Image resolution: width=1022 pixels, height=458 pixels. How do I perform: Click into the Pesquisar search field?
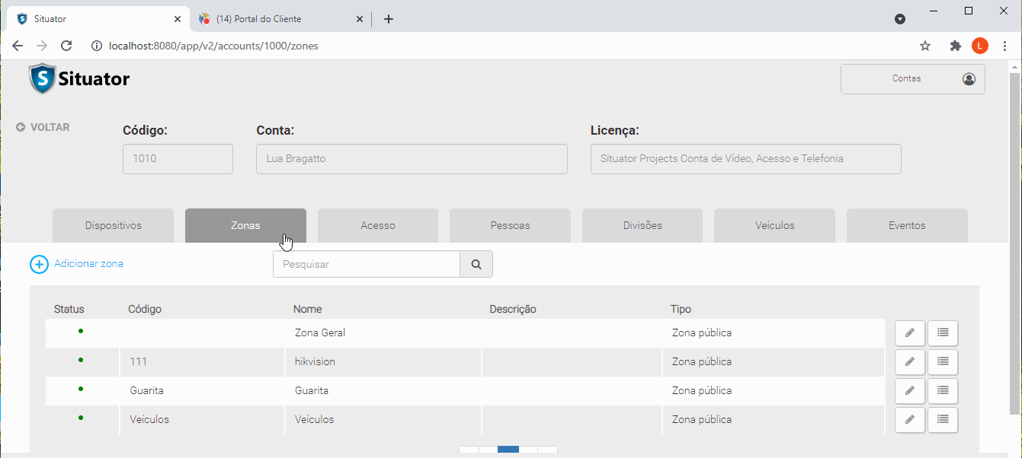tap(366, 265)
